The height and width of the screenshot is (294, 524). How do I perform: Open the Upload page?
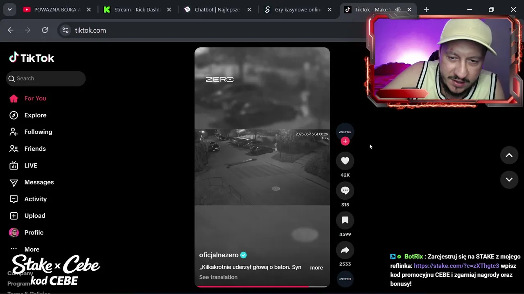(27, 216)
